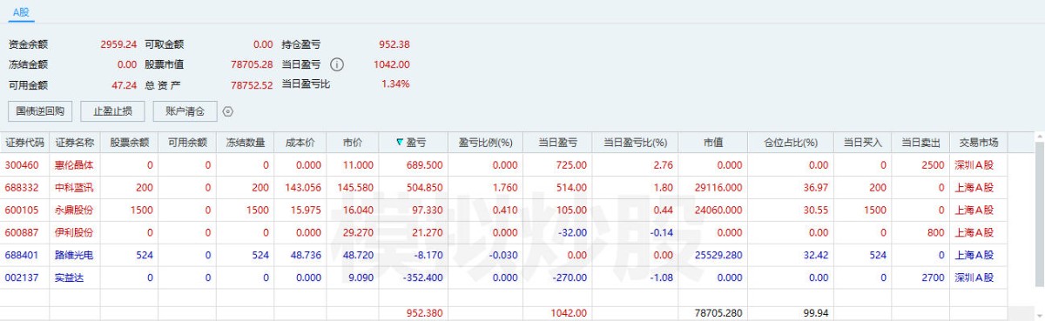1045x321 pixels.
Task: Click the circular icon after 账户清仓
Action: [228, 111]
